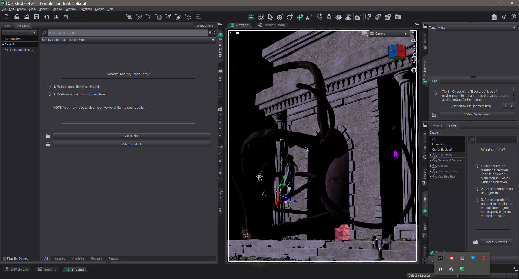Click the Create New Null icon
Image resolution: width=519 pixels, height=279 pixels.
(188, 17)
